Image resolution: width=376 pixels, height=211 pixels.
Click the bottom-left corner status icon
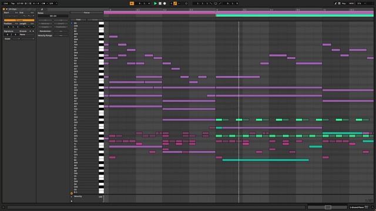pos(4,207)
